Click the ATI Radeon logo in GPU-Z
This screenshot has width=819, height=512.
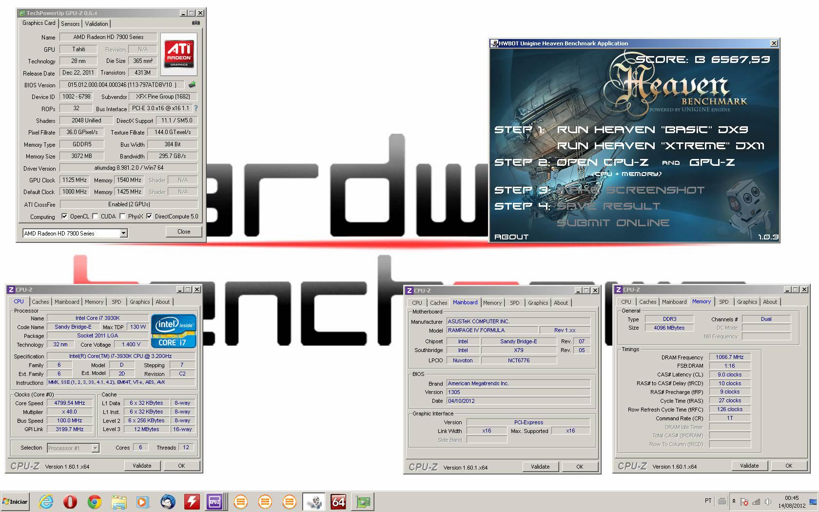(x=179, y=54)
